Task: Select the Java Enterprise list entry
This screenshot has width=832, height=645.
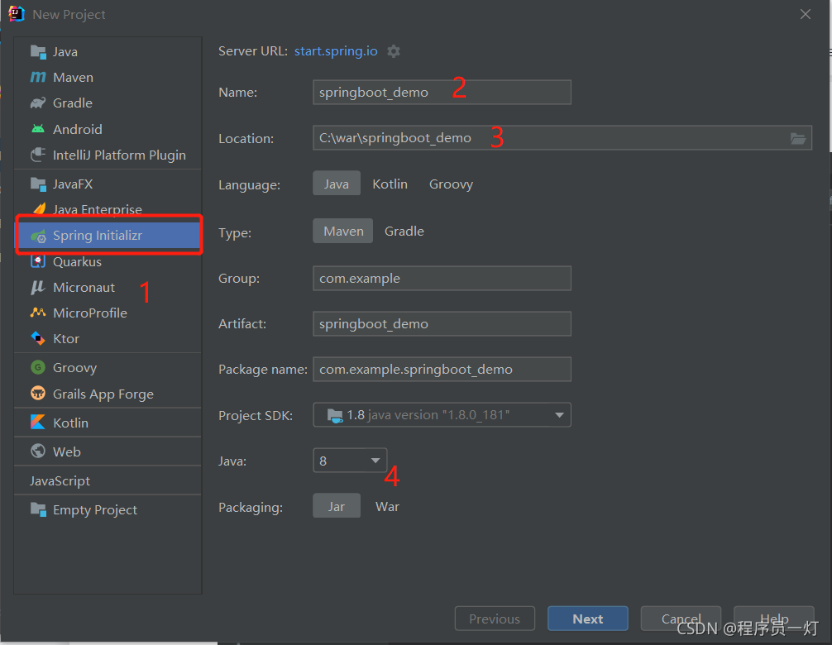Action: point(108,209)
